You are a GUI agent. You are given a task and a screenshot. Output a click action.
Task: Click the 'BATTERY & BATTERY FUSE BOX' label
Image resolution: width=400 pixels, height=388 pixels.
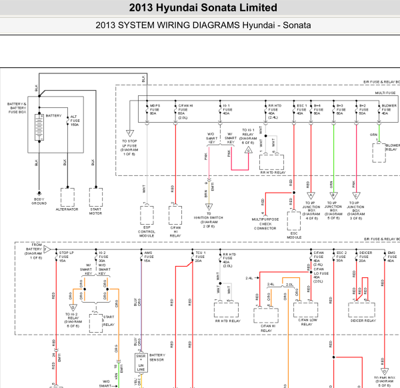(x=17, y=108)
